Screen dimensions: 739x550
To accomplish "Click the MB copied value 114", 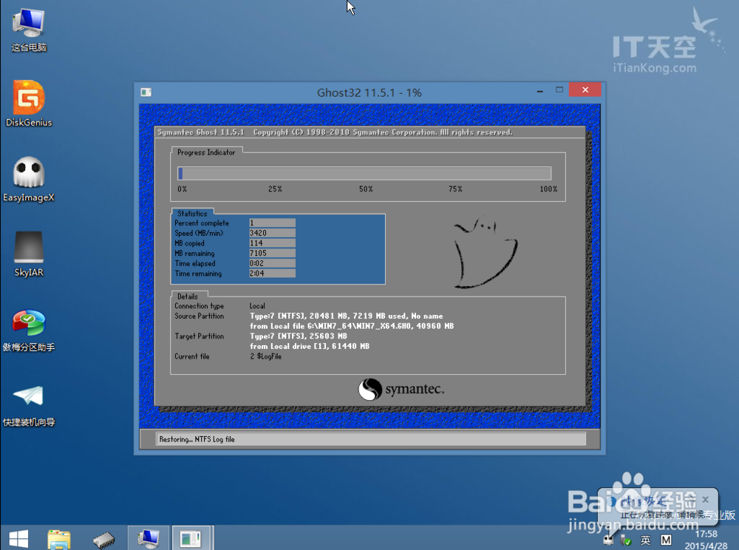I will (x=272, y=243).
